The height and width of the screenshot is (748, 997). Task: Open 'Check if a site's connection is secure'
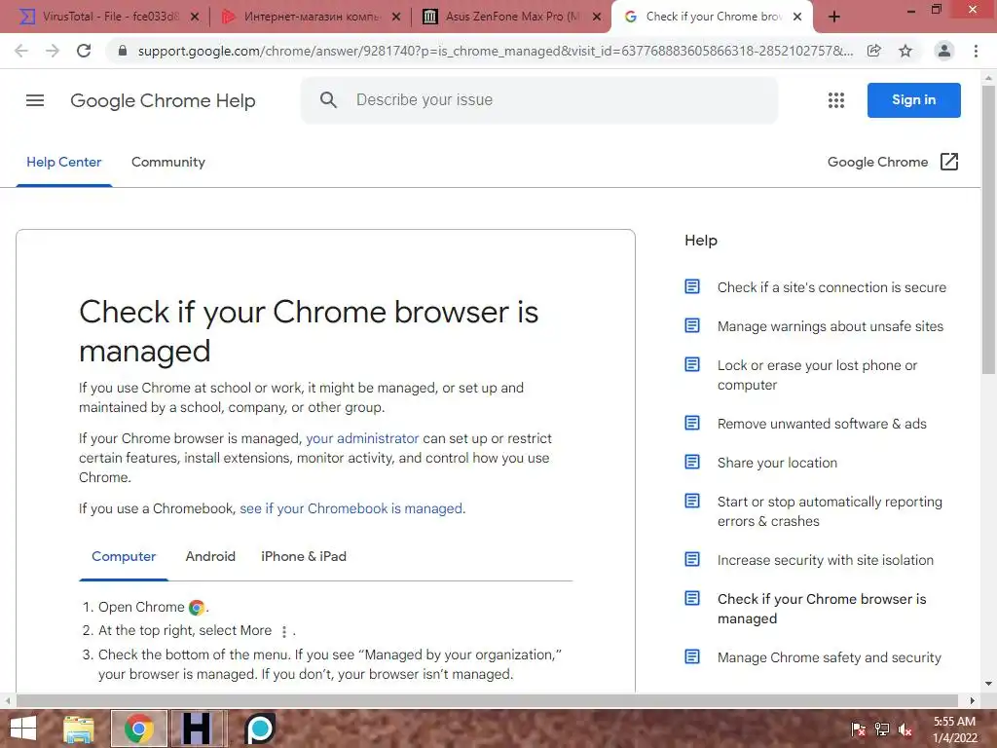(x=831, y=287)
